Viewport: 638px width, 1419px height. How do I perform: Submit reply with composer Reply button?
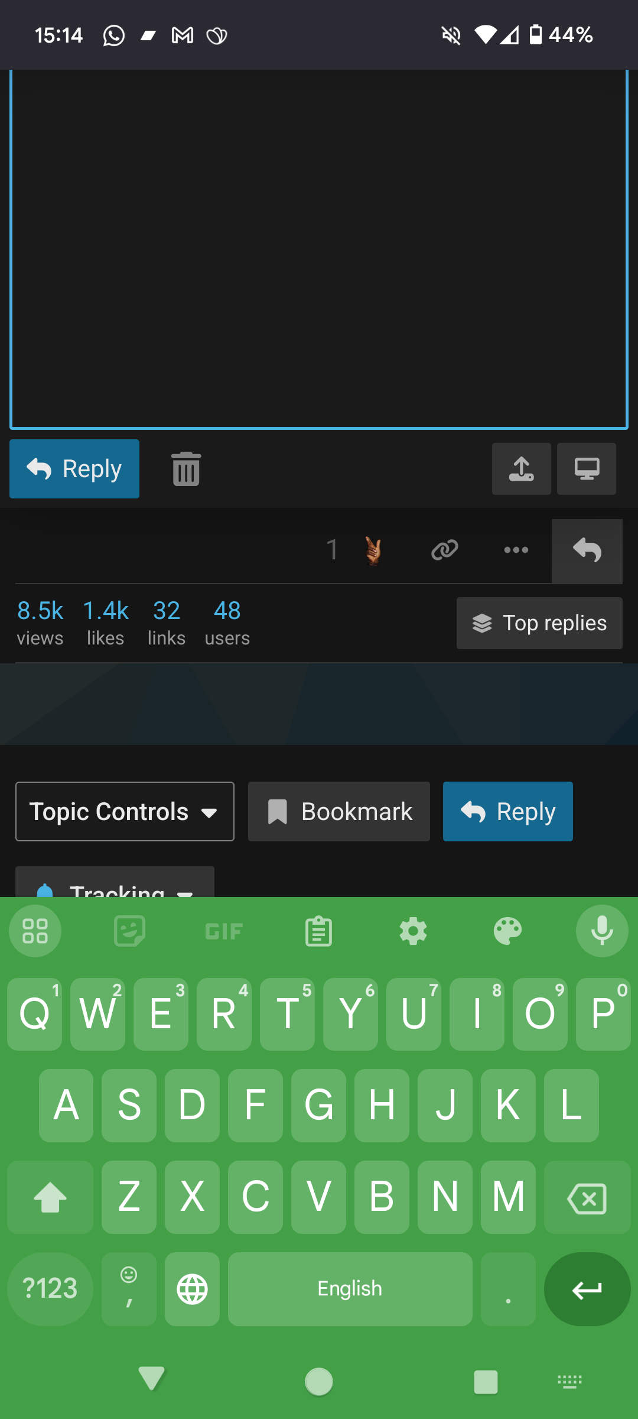(x=74, y=469)
